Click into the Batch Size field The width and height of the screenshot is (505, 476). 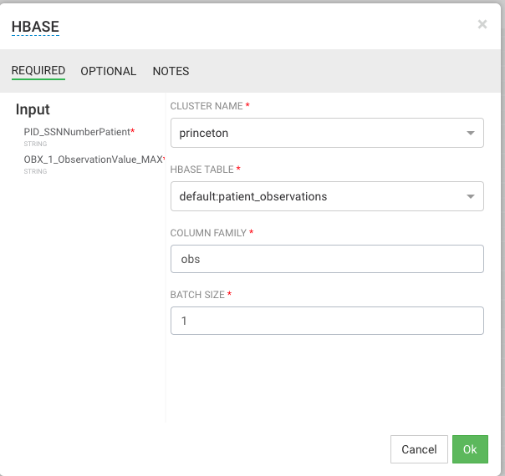327,321
